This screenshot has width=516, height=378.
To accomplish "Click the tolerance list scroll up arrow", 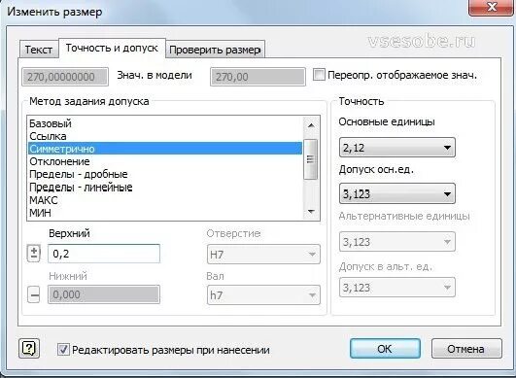I will click(x=311, y=125).
